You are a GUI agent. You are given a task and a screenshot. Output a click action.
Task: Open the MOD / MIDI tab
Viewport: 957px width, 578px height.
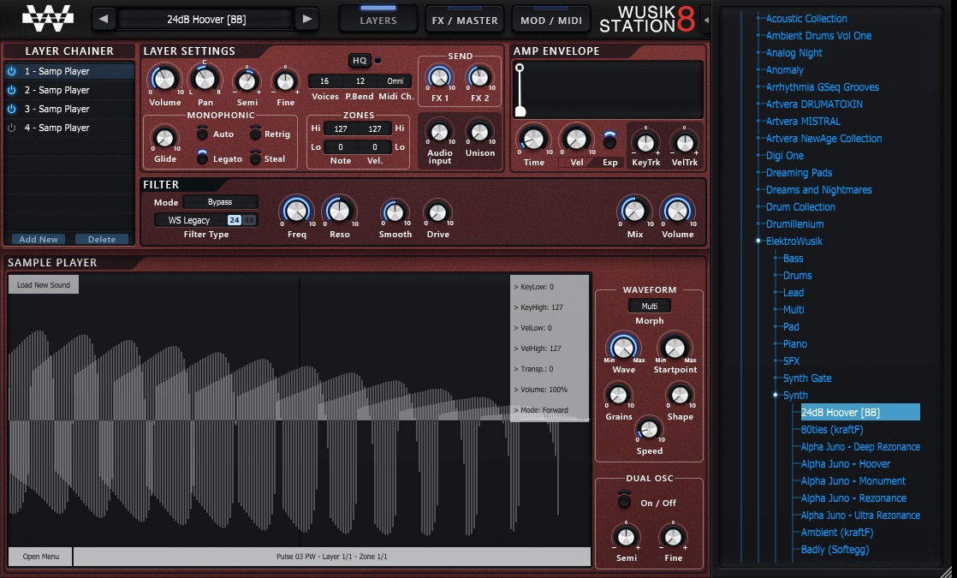551,21
